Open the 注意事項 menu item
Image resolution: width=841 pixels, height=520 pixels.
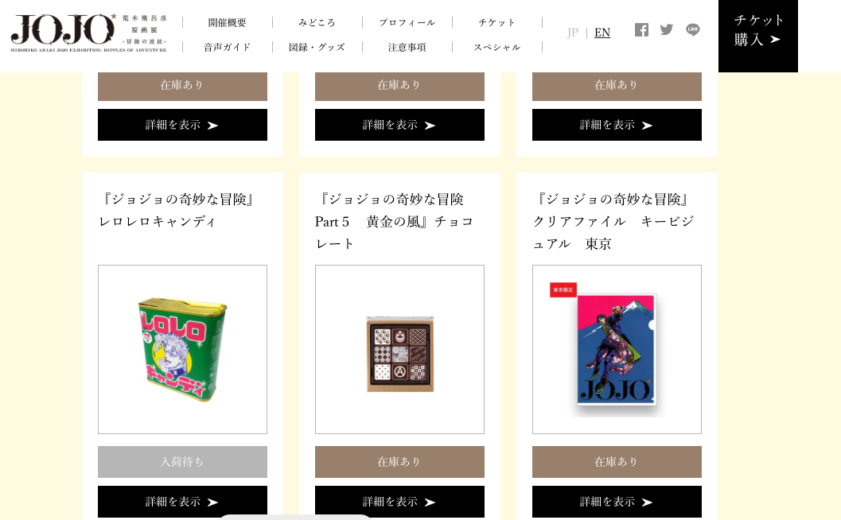coord(407,47)
